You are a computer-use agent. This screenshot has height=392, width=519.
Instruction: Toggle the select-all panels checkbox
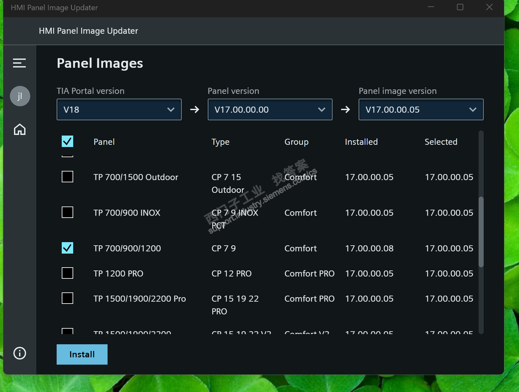click(67, 141)
